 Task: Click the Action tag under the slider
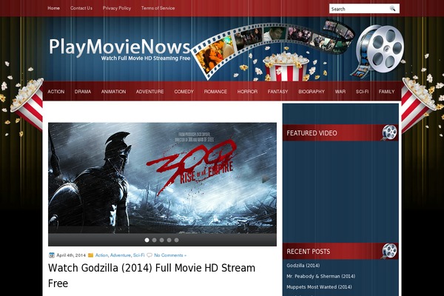click(x=101, y=255)
